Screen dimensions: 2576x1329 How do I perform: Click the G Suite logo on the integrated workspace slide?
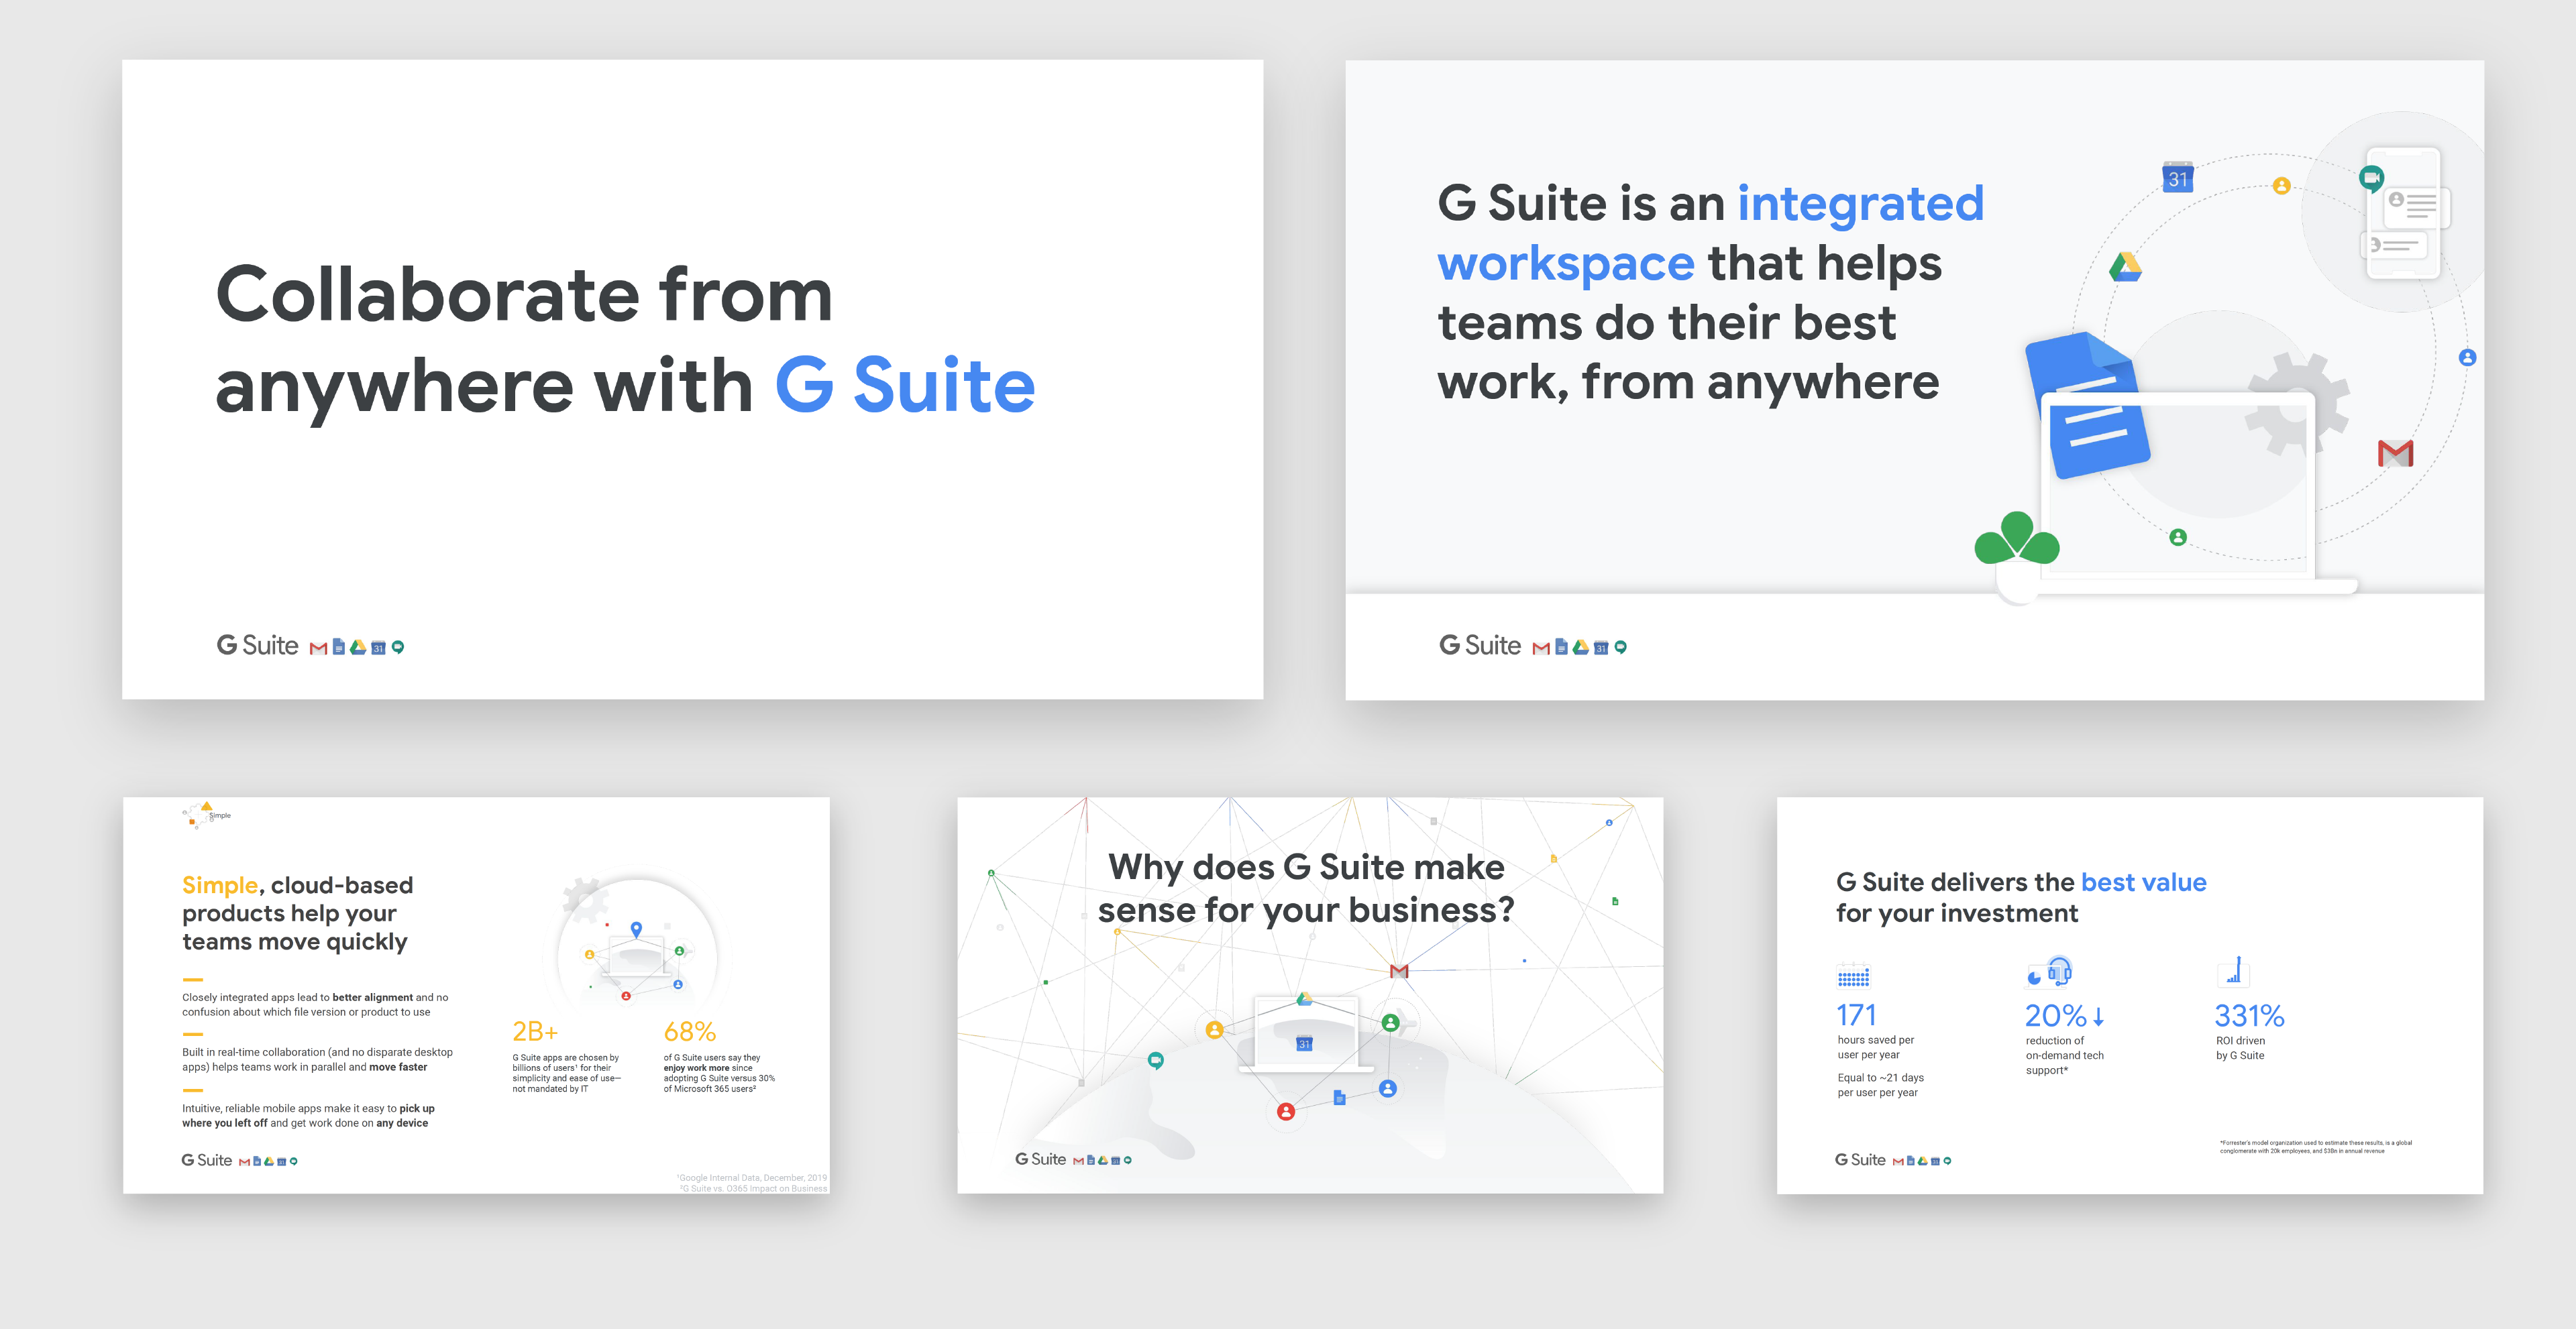1480,646
